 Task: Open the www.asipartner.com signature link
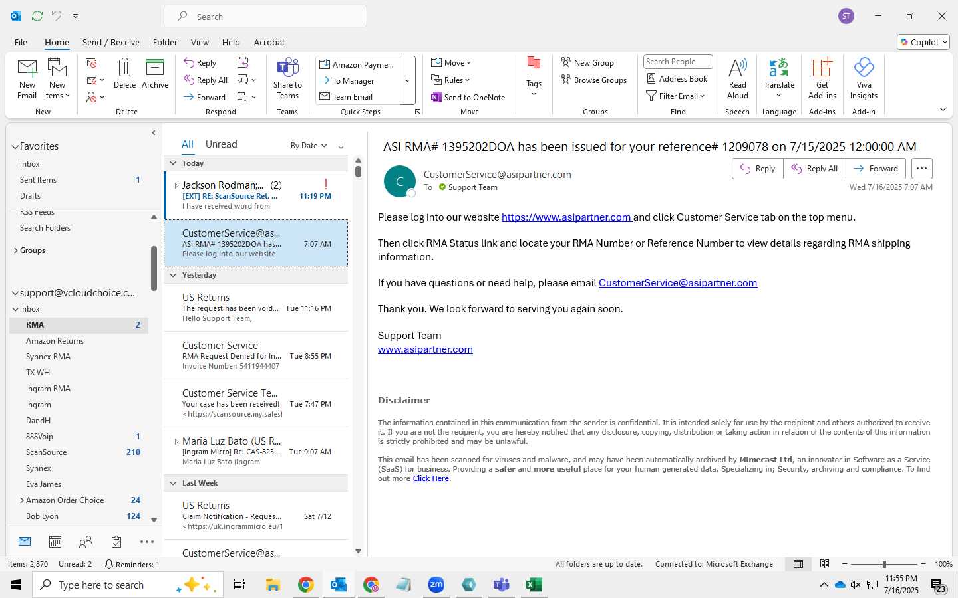click(x=425, y=349)
